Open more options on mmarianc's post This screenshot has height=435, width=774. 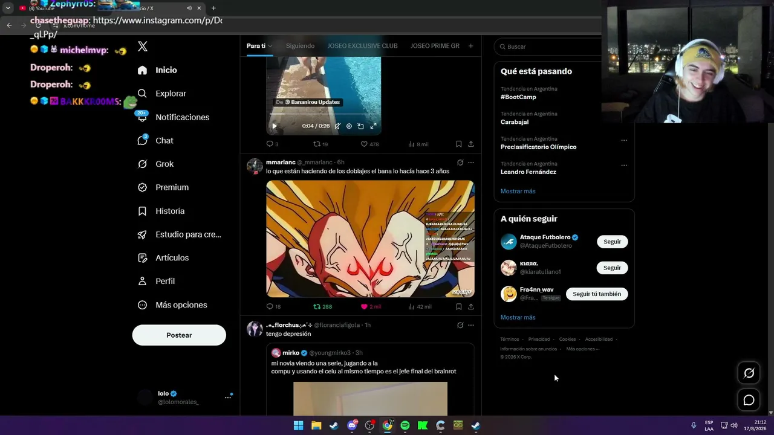pyautogui.click(x=471, y=163)
